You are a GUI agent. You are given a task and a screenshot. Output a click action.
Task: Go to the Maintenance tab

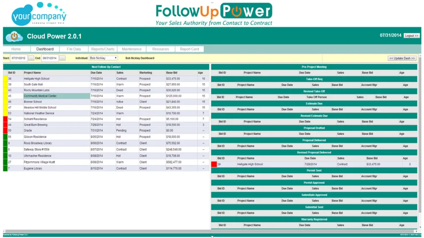click(132, 49)
